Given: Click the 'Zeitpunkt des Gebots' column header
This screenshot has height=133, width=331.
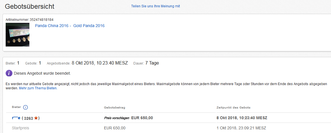Looking at the screenshot, I should [233, 108].
